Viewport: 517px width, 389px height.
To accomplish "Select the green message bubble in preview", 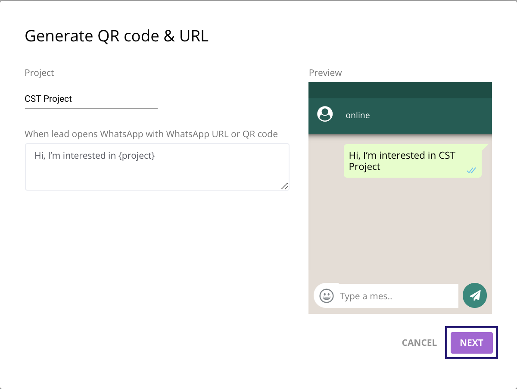I will coord(412,161).
